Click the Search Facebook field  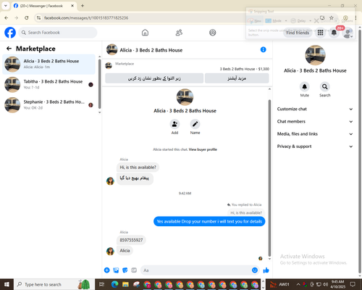tap(58, 33)
